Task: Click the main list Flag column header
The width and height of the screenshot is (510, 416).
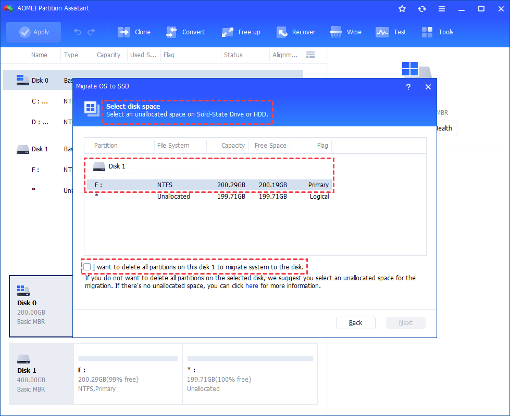Action: tap(169, 55)
